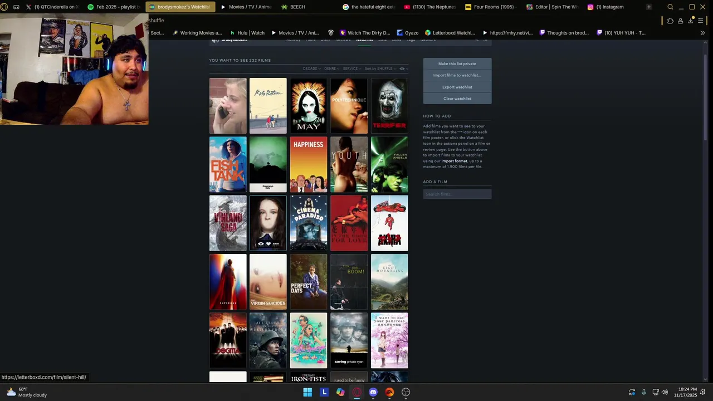
Task: Open the browser downloads icon
Action: [691, 21]
